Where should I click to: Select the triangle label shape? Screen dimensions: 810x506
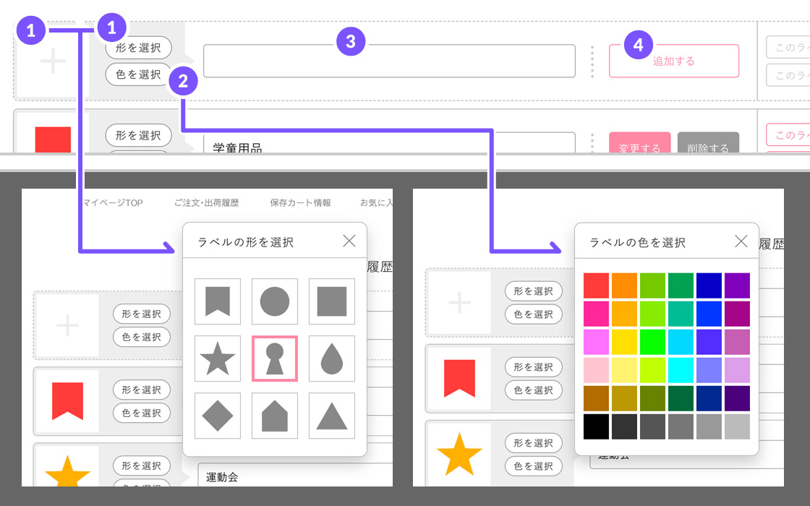(332, 416)
